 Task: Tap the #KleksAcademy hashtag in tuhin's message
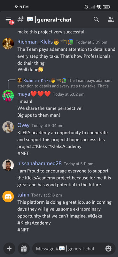pos(34,223)
